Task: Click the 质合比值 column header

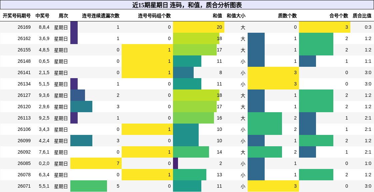Action: (362, 16)
